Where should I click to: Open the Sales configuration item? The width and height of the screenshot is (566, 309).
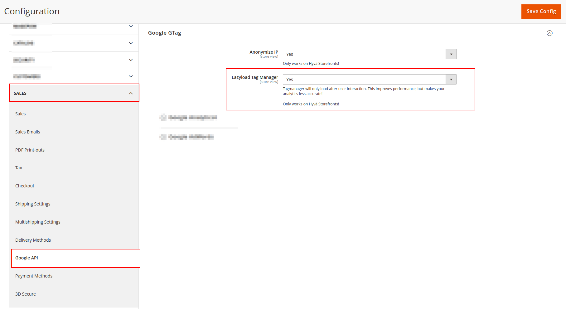tap(21, 114)
